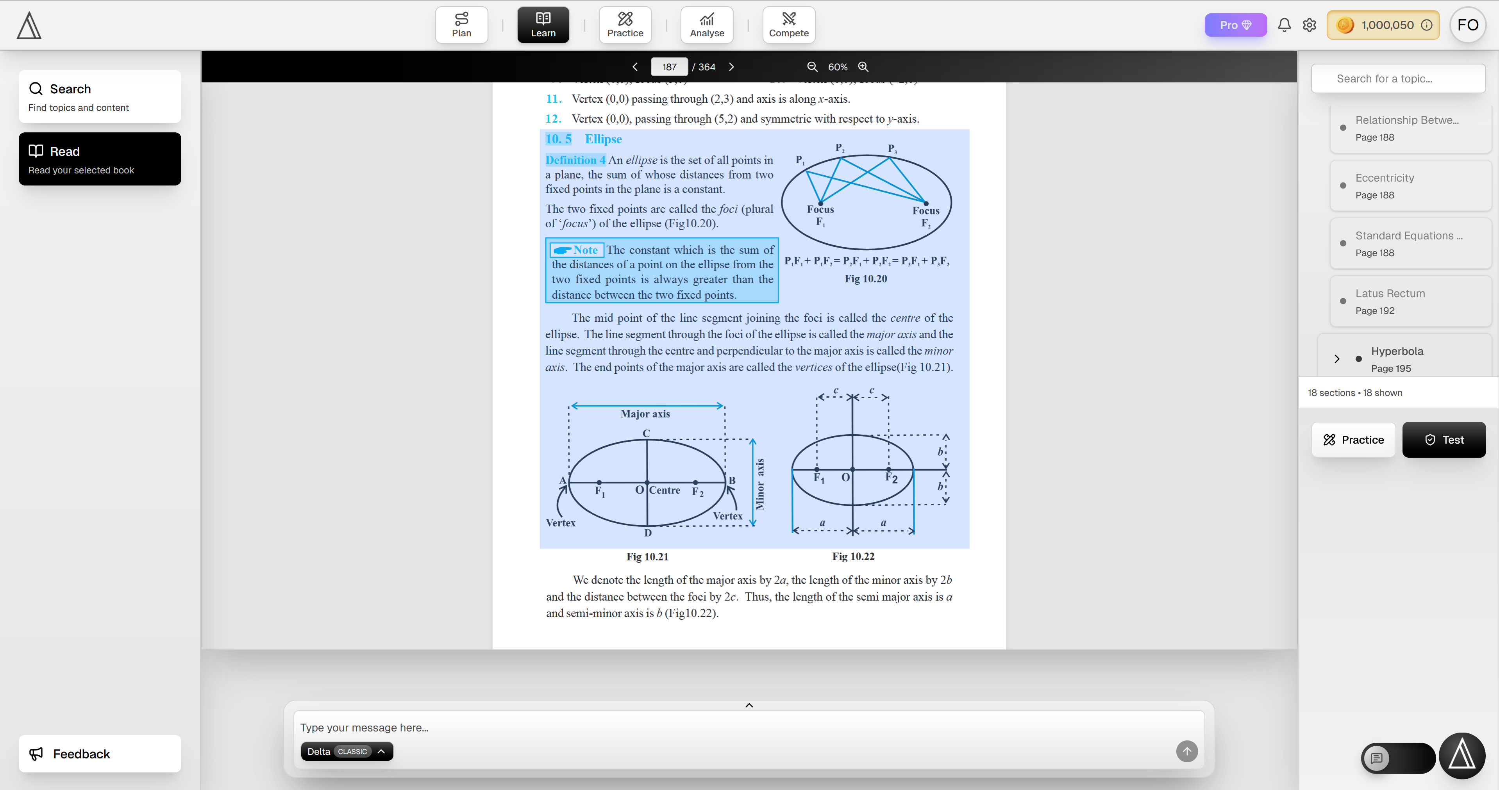Open the Delta Classic model dropdown
Viewport: 1499px width, 790px height.
347,751
